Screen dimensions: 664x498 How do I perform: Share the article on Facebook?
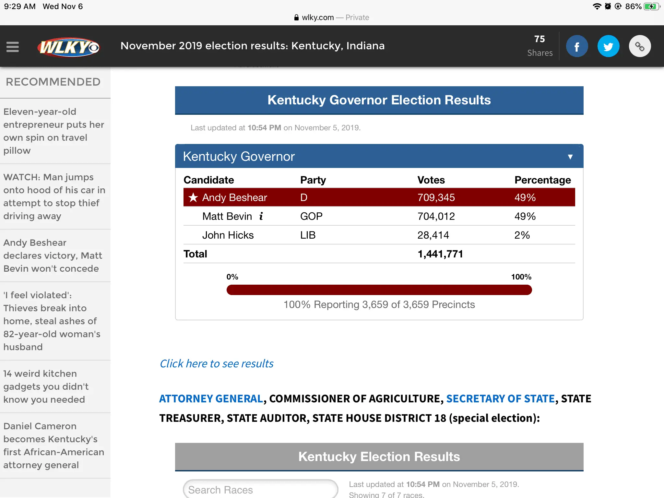[x=577, y=46]
